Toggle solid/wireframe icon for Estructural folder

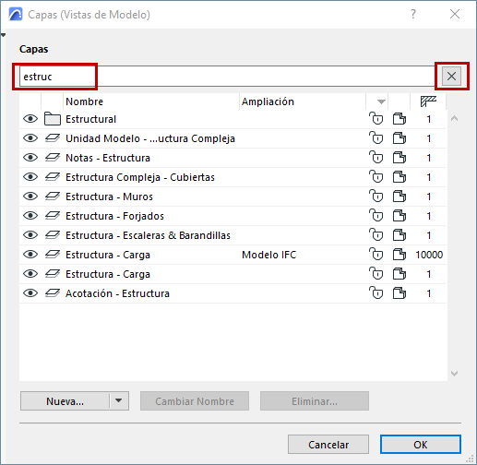(x=399, y=119)
